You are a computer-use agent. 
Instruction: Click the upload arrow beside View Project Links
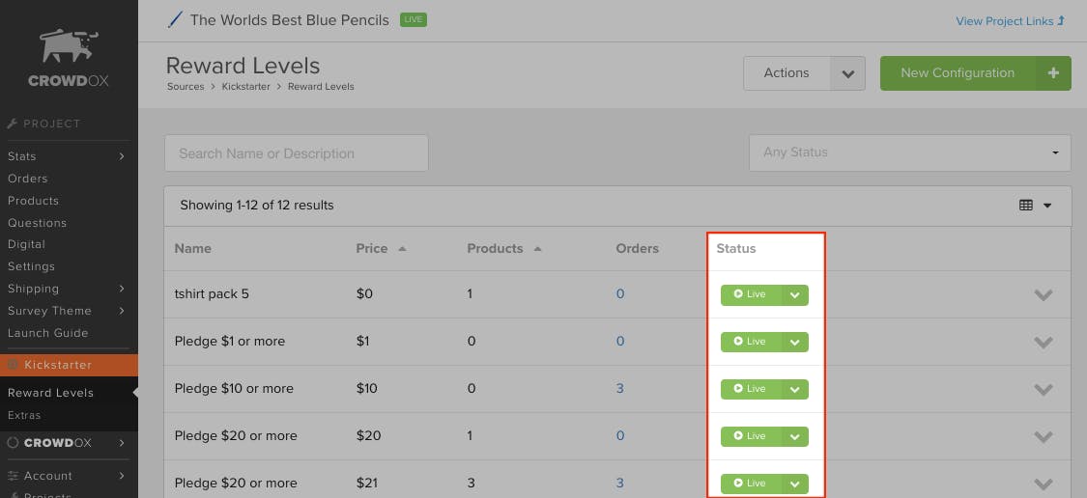(1061, 21)
